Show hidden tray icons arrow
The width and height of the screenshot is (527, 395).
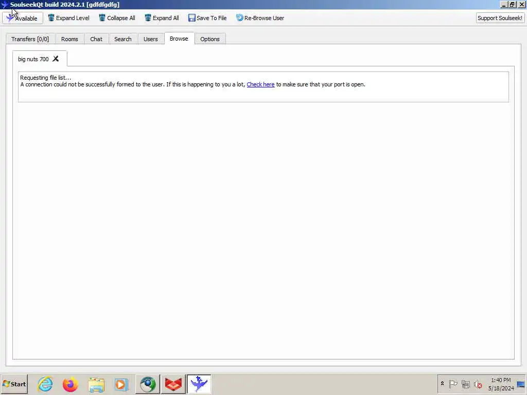442,384
